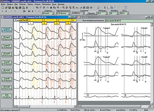Click the New file icon
154x112 pixels.
pos(3,8)
